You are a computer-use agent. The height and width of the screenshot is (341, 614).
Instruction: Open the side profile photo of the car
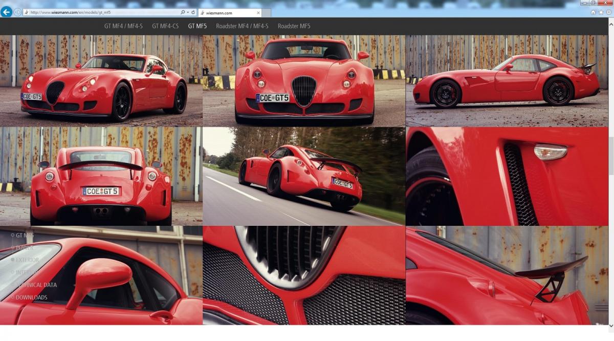tap(507, 81)
